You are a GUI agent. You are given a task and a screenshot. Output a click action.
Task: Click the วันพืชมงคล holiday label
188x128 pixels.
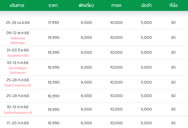click(x=18, y=38)
